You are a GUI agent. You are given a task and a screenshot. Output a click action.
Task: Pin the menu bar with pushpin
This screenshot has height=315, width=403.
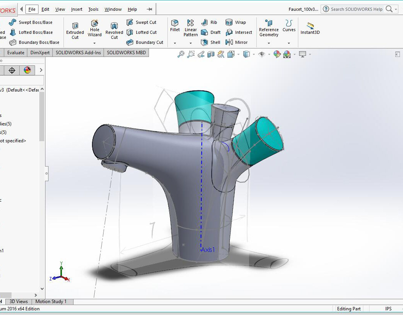(149, 9)
